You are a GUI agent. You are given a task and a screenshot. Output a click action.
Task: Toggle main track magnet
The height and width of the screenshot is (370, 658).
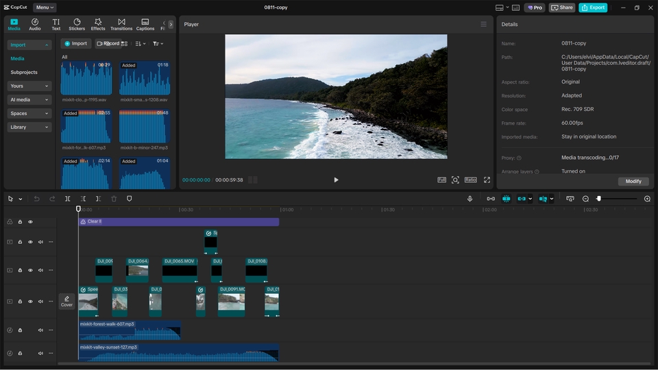coord(491,199)
